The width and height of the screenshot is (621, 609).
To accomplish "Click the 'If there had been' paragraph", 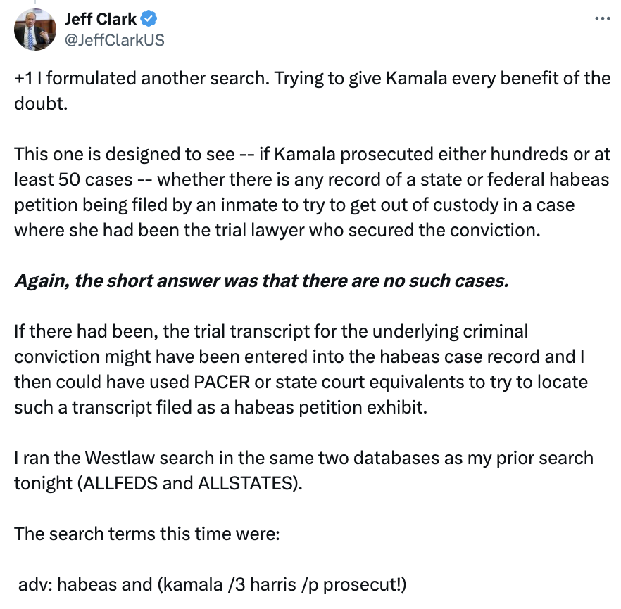I will click(x=301, y=369).
